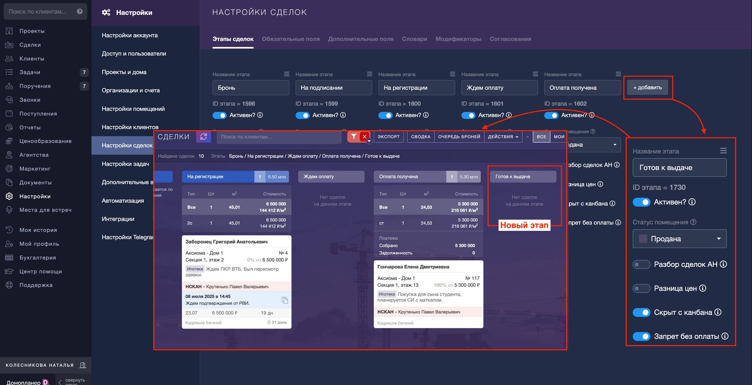
Task: Click stage name field Готов к выдаче
Action: click(x=680, y=167)
